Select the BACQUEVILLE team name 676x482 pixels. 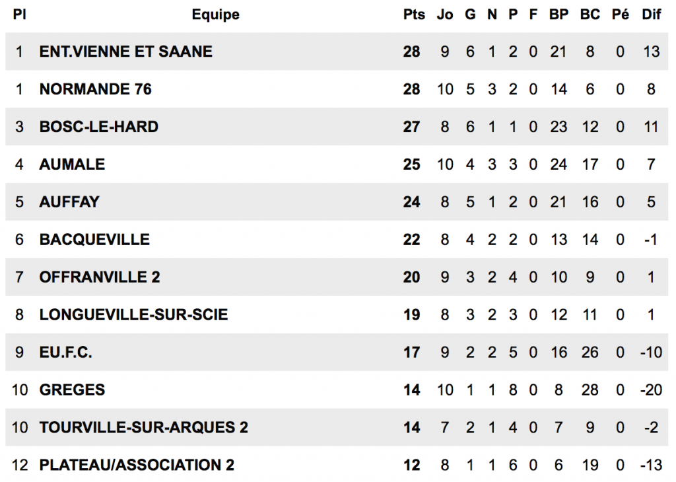(x=94, y=240)
